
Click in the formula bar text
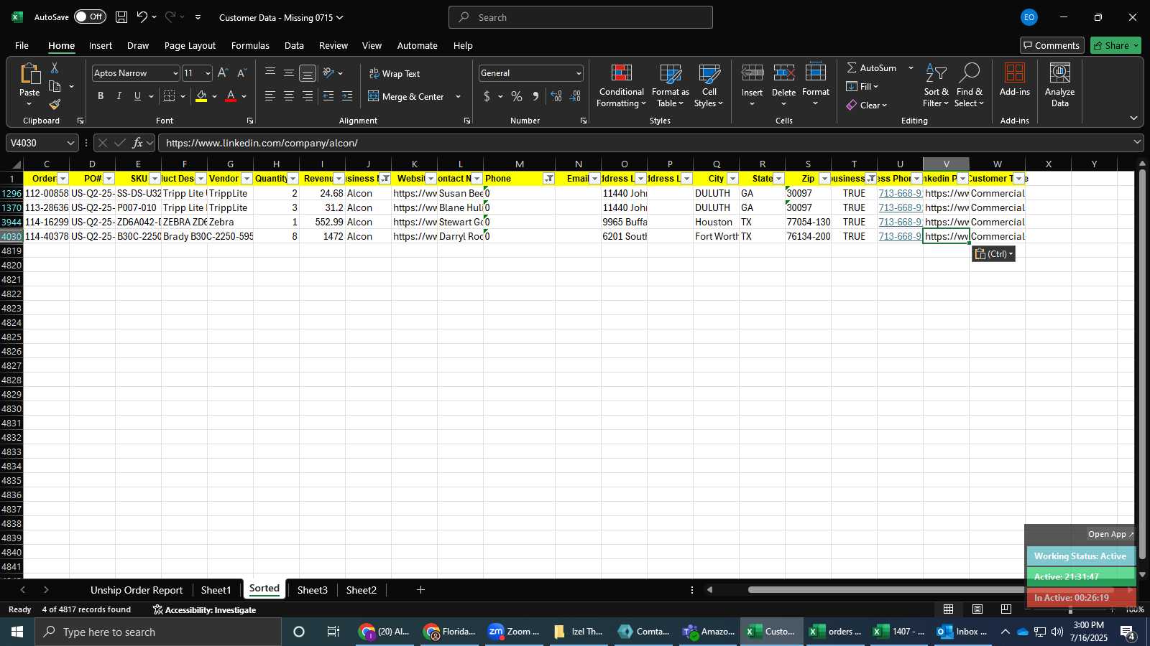tap(262, 143)
